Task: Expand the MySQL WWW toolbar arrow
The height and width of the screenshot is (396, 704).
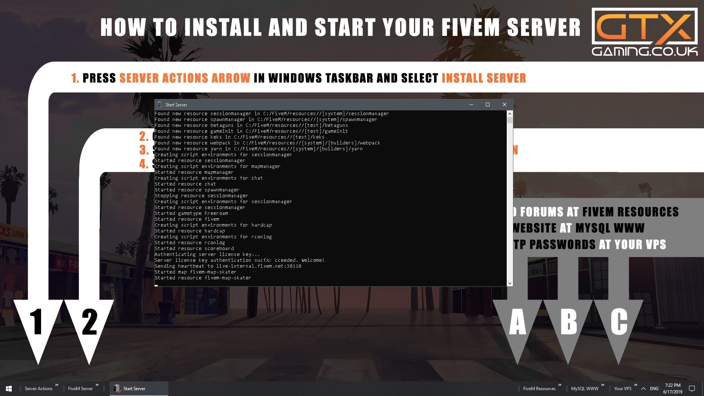Action: pyautogui.click(x=602, y=385)
